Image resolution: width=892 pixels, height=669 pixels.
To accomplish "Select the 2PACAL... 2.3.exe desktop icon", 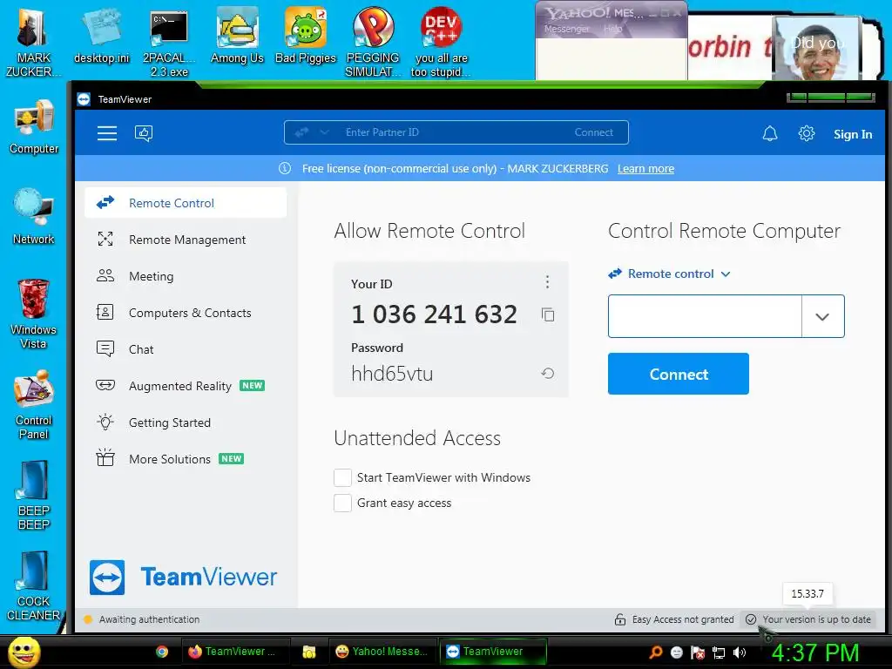I will (169, 43).
